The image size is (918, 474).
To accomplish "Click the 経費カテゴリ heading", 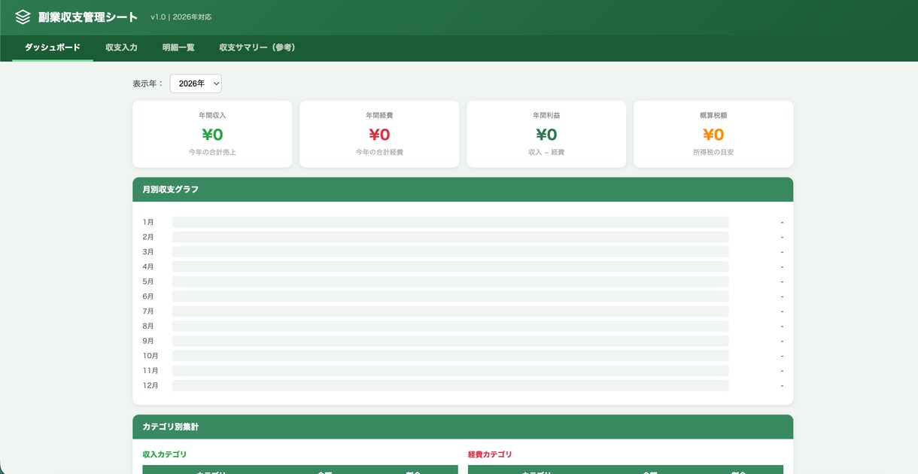I will pos(490,454).
